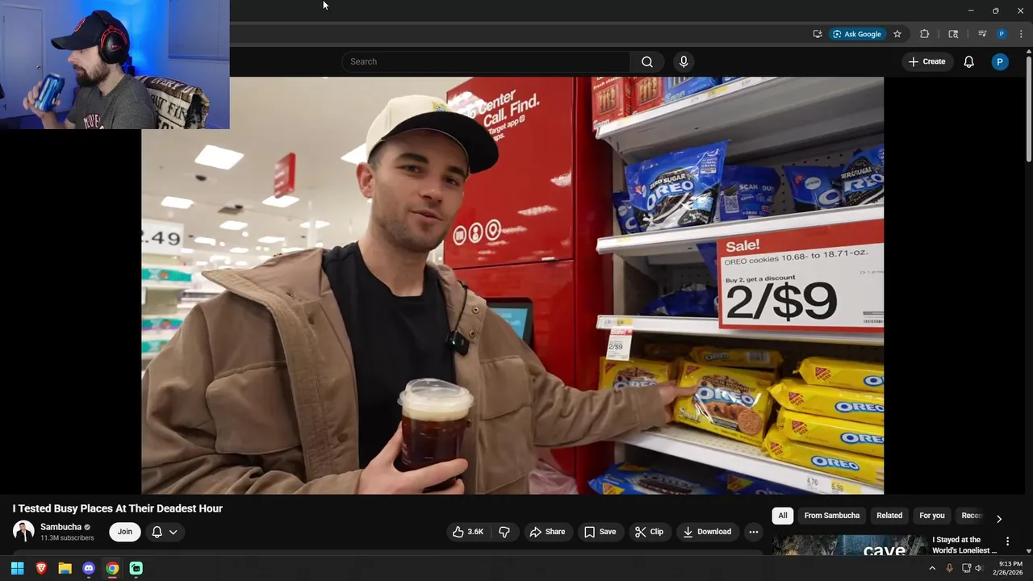Save video to playlist
The height and width of the screenshot is (581, 1033).
point(600,532)
